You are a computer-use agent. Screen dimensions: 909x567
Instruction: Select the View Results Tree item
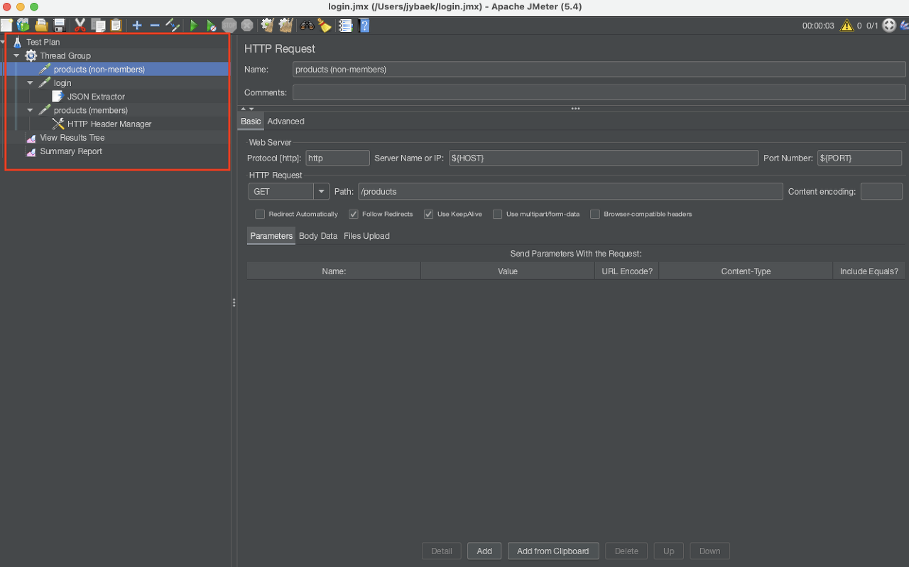pos(72,137)
